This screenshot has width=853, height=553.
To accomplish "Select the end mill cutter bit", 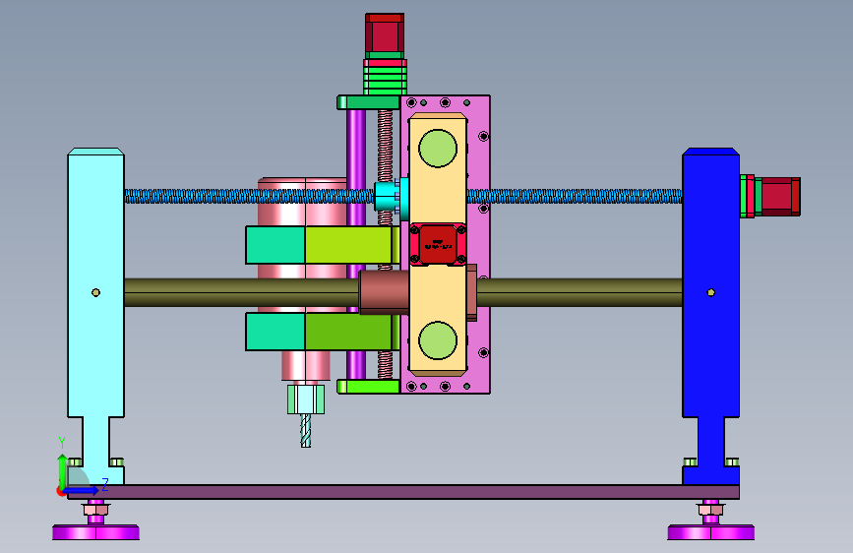I will (306, 431).
